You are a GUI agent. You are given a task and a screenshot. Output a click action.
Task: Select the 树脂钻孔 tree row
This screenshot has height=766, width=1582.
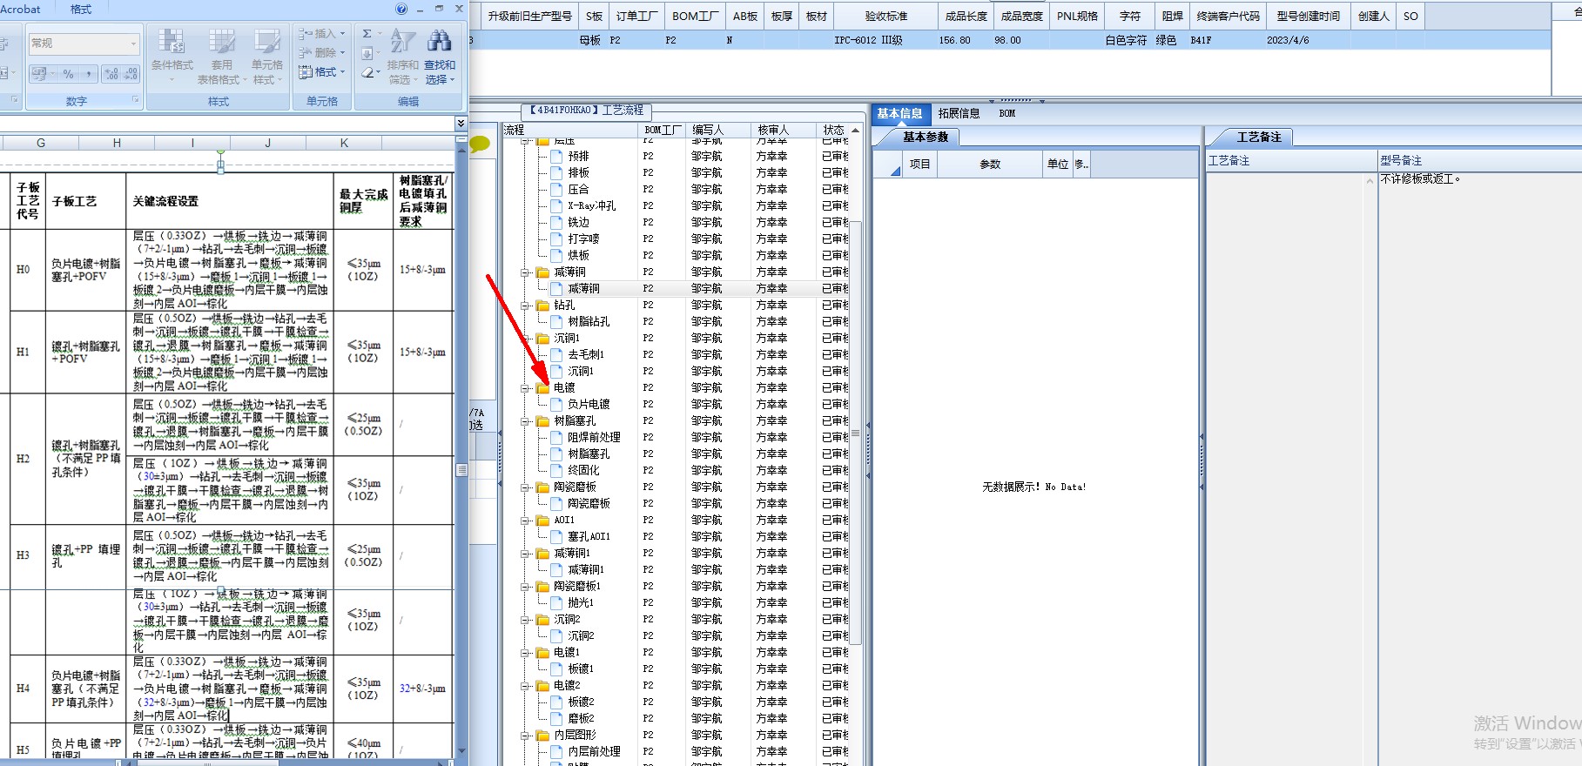point(589,322)
